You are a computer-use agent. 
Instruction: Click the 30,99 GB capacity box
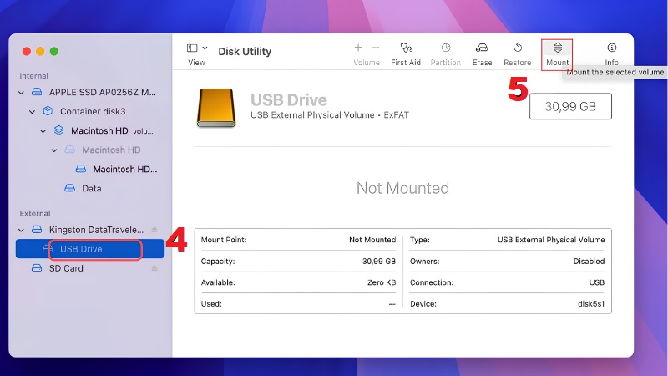click(570, 106)
